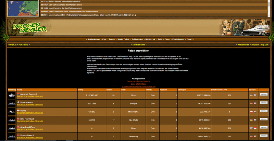Viewport: 274px width, 141px height.
Task: Open DrogCell link
Action: pyautogui.click(x=13, y=45)
